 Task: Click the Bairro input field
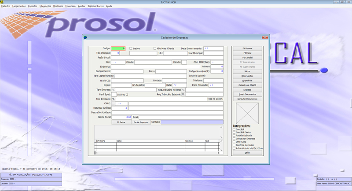(x=171, y=71)
